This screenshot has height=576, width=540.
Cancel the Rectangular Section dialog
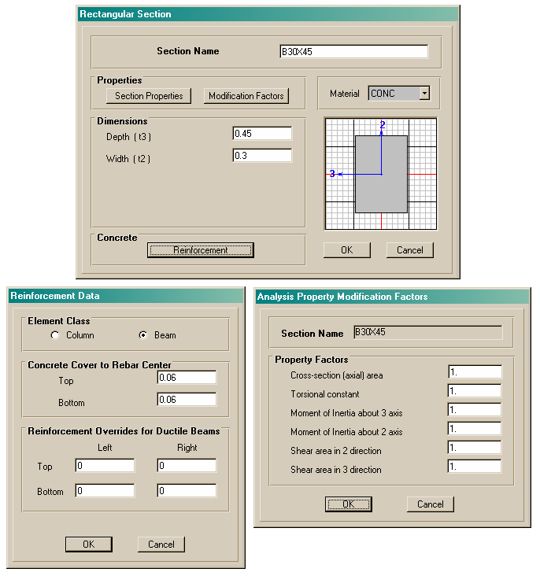[x=409, y=250]
